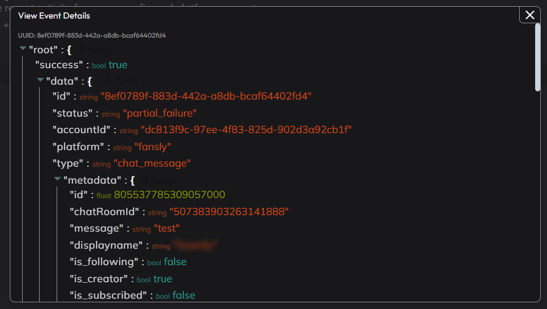This screenshot has width=547, height=309.
Task: Click the UUID text under the title
Action: [92, 36]
